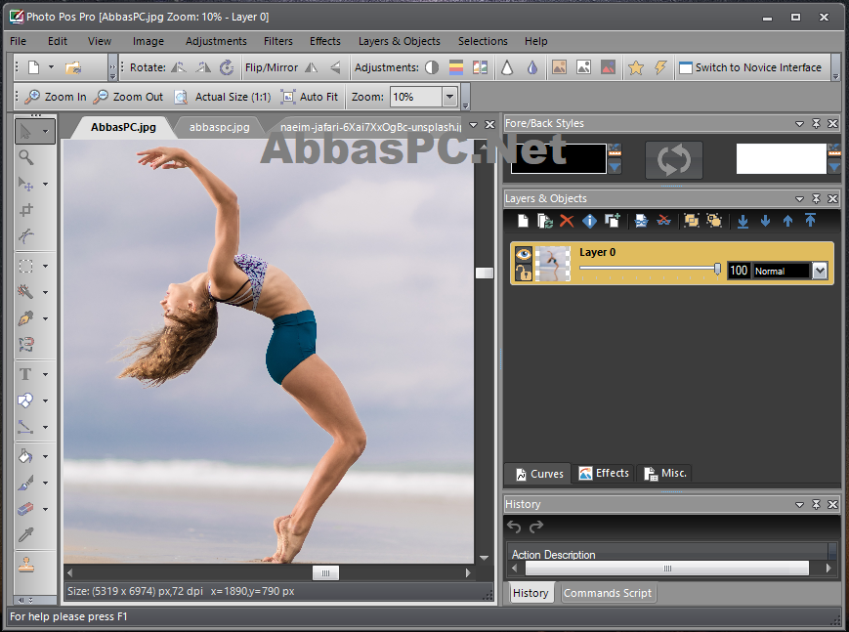Click the Zoom Out button
Image resolution: width=849 pixels, height=632 pixels.
click(128, 97)
